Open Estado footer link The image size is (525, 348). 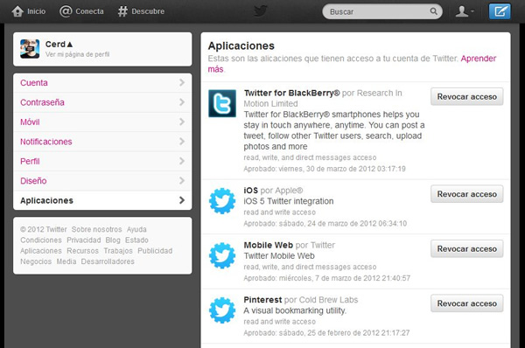coord(136,240)
